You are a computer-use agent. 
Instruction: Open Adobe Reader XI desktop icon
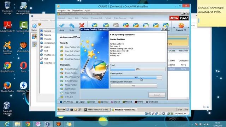point(7,27)
